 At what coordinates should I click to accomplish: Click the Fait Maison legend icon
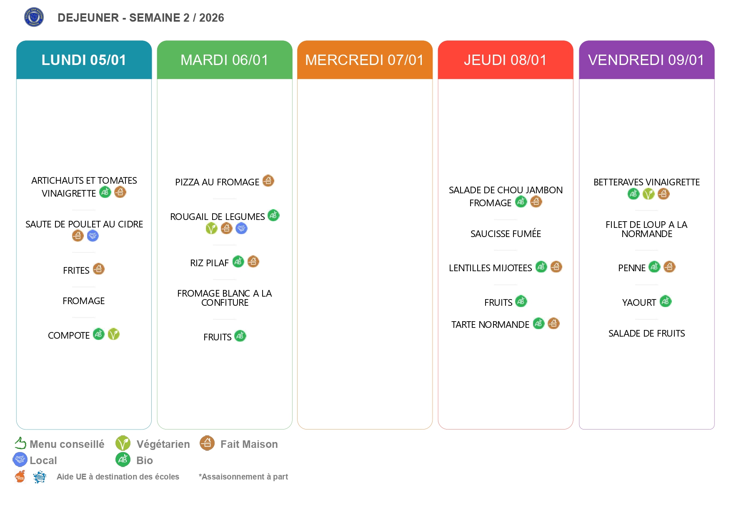click(207, 443)
